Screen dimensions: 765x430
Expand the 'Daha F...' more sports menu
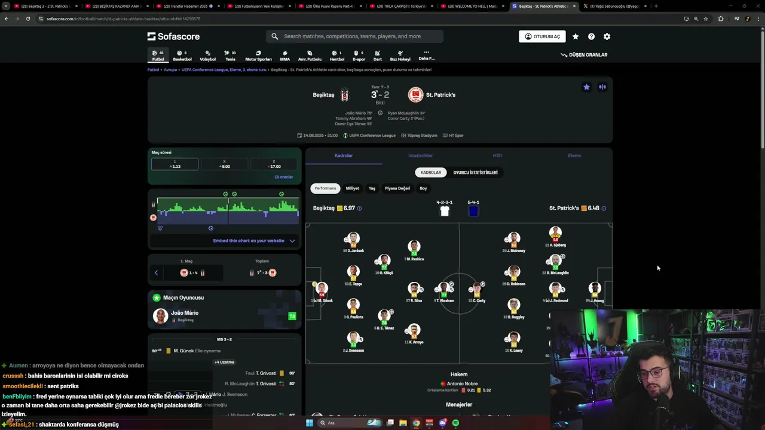pos(426,56)
